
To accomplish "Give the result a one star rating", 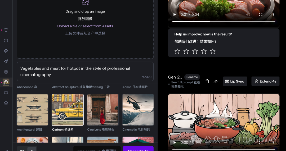I will click(x=177, y=51).
